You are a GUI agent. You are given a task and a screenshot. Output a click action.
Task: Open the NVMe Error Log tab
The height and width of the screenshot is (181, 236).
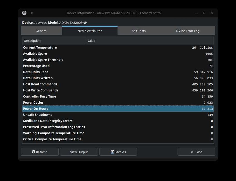coord(188,31)
